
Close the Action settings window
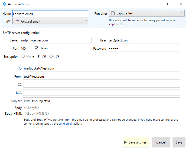pos(181,4)
